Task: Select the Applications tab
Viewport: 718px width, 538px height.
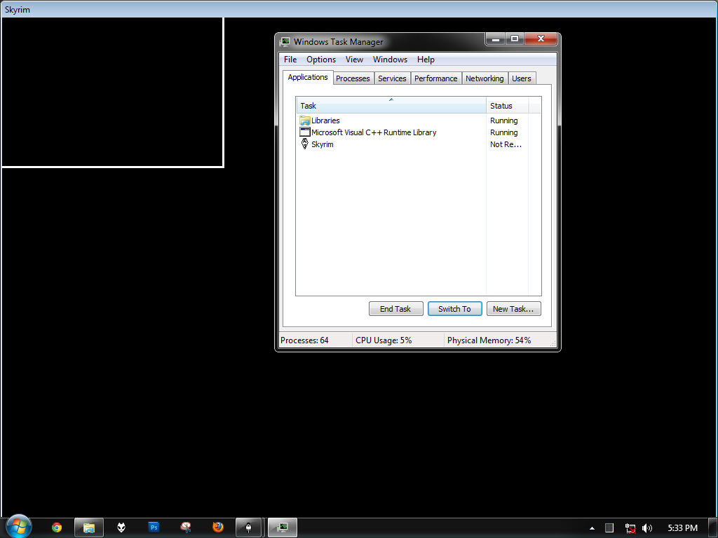Action: click(x=308, y=77)
